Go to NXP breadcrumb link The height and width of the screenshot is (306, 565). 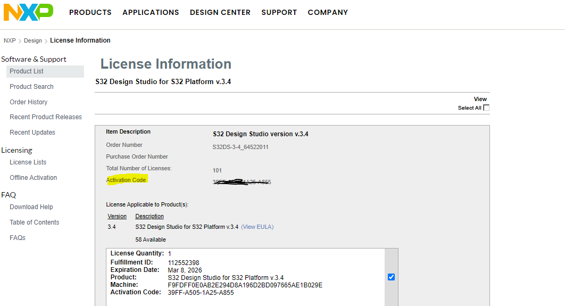(x=10, y=40)
